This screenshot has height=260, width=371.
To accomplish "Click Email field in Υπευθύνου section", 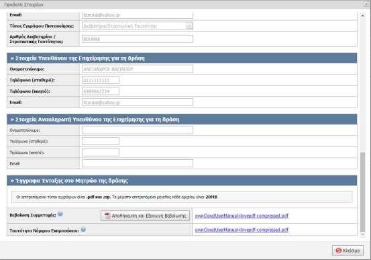I will [x=138, y=102].
